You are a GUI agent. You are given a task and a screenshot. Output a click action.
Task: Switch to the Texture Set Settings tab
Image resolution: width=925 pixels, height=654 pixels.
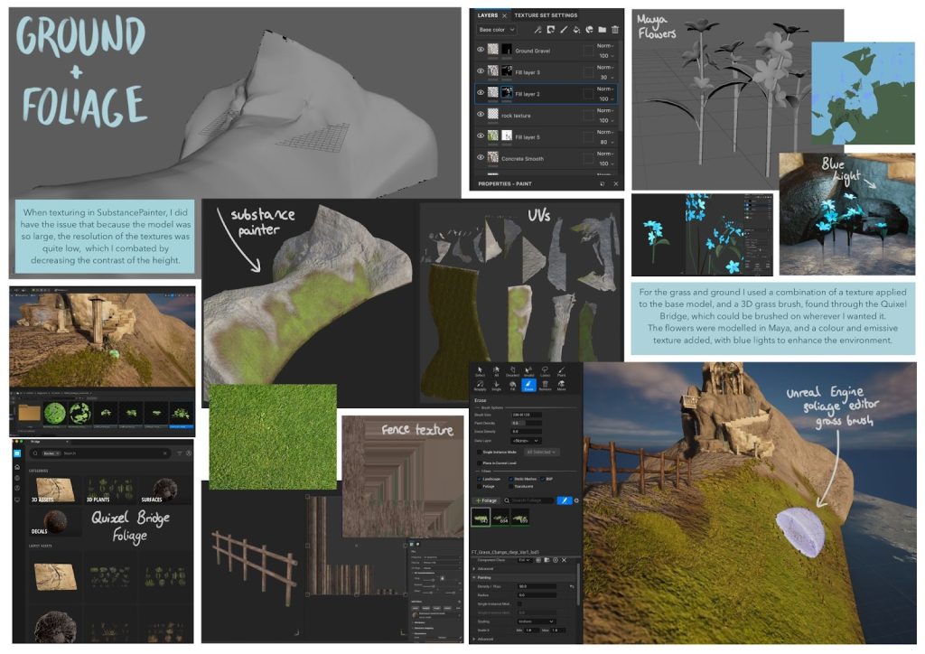click(546, 15)
